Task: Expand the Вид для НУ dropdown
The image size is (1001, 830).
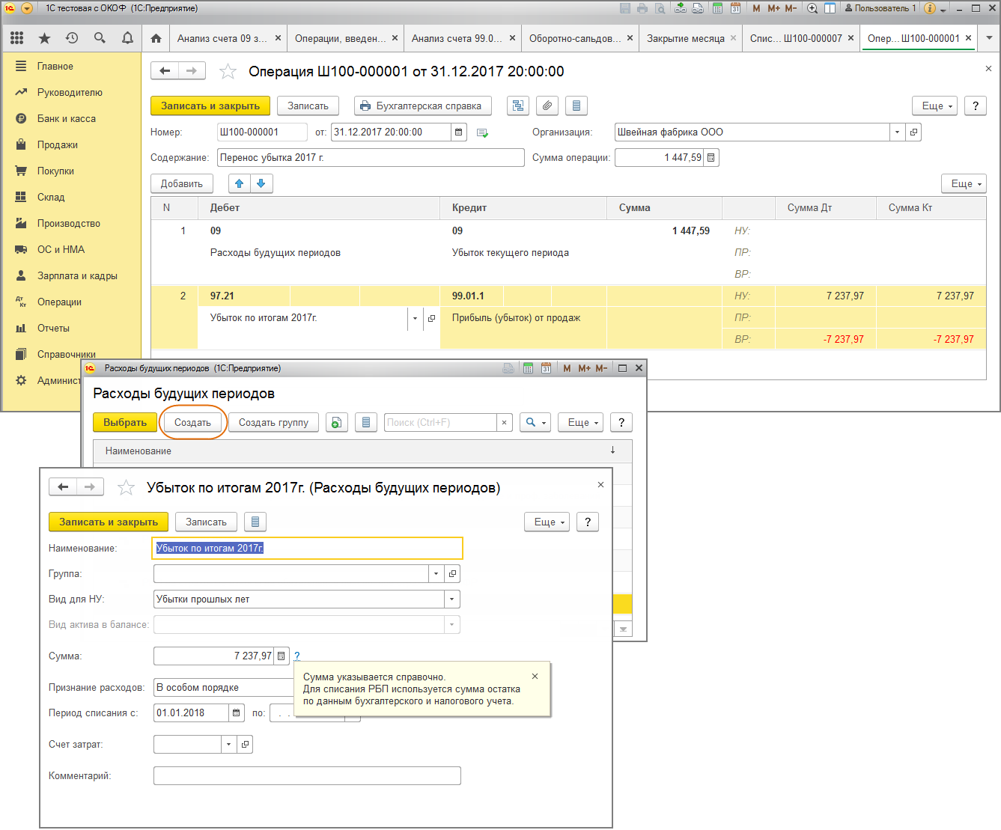Action: click(451, 599)
